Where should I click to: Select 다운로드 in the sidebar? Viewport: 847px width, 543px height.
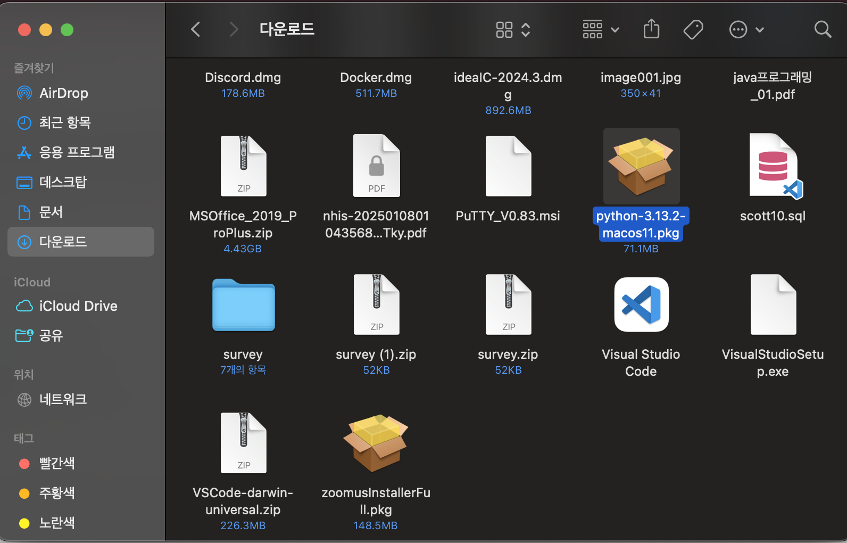click(x=81, y=242)
